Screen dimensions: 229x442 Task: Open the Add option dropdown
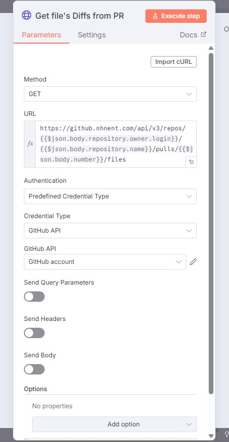tap(114, 424)
